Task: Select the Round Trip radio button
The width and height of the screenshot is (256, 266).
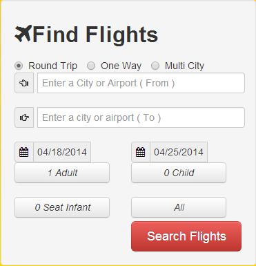Action: [x=19, y=66]
